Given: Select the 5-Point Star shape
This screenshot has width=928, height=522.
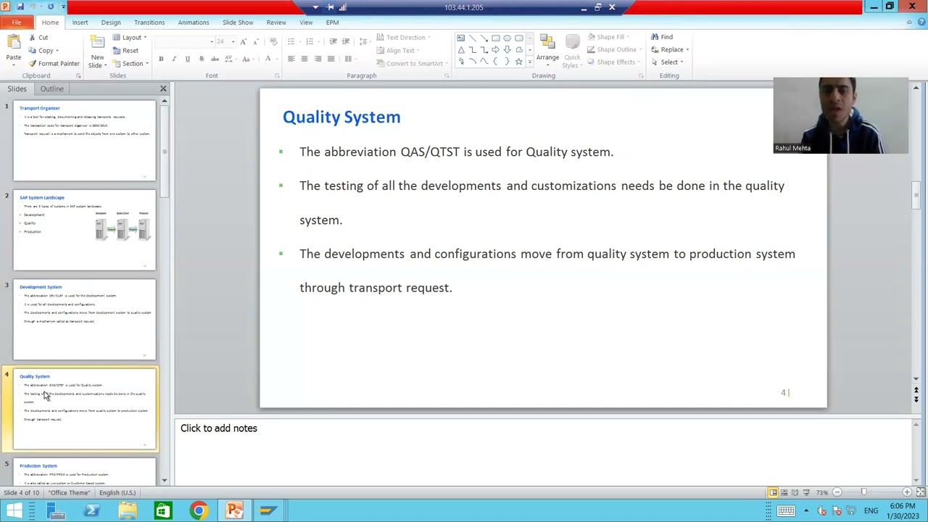Looking at the screenshot, I should click(x=518, y=62).
